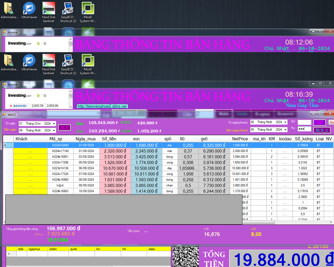Open the tiemvanghoai2.ddns.net link
This screenshot has height=267, width=334.
[102, 106]
